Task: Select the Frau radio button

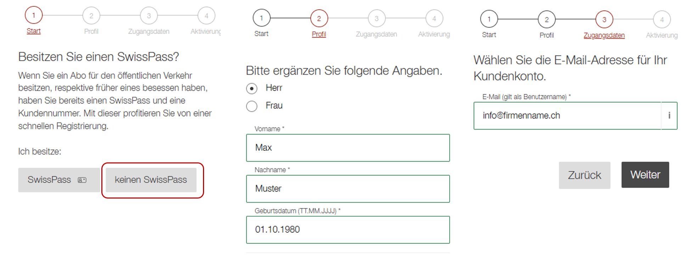Action: 252,106
